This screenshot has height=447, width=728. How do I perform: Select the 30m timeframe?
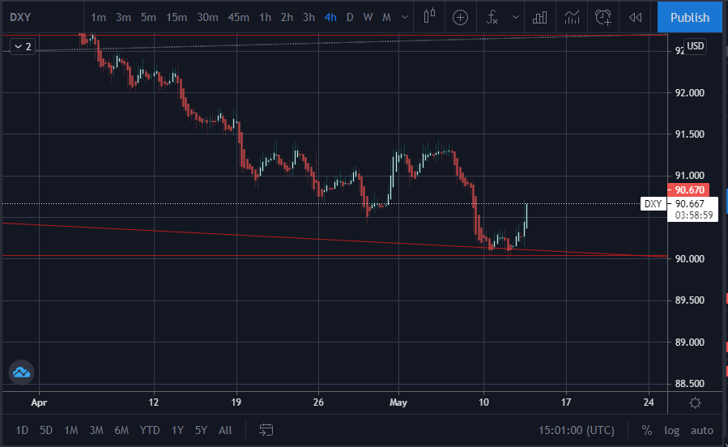tap(207, 18)
